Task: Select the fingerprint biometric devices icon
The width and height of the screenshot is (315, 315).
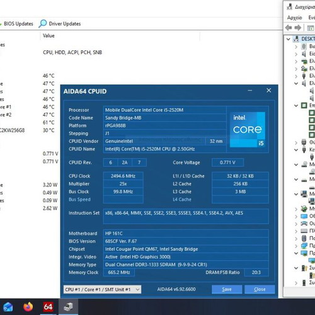Action: pos(304,46)
